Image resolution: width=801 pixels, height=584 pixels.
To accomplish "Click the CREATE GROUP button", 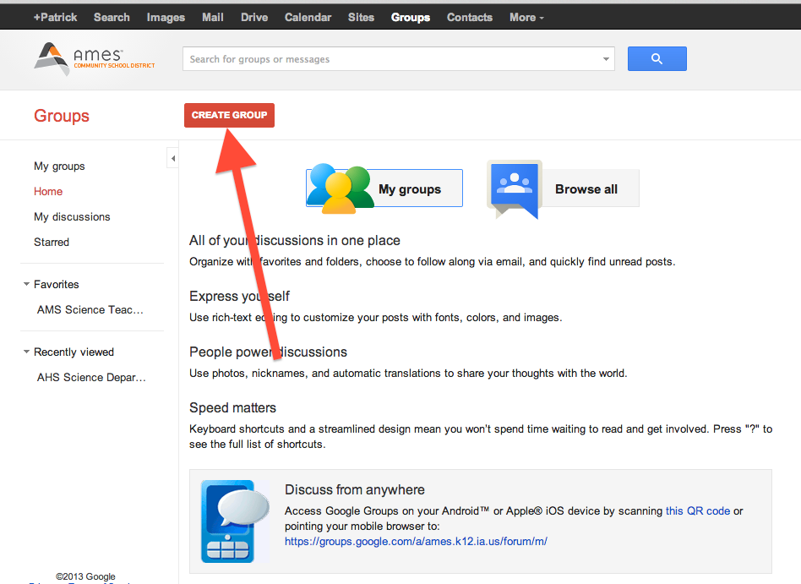I will pos(229,115).
